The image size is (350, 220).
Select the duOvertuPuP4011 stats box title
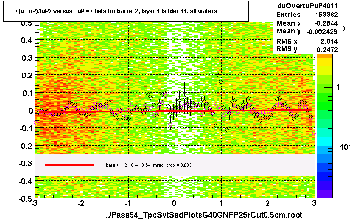(x=307, y=6)
